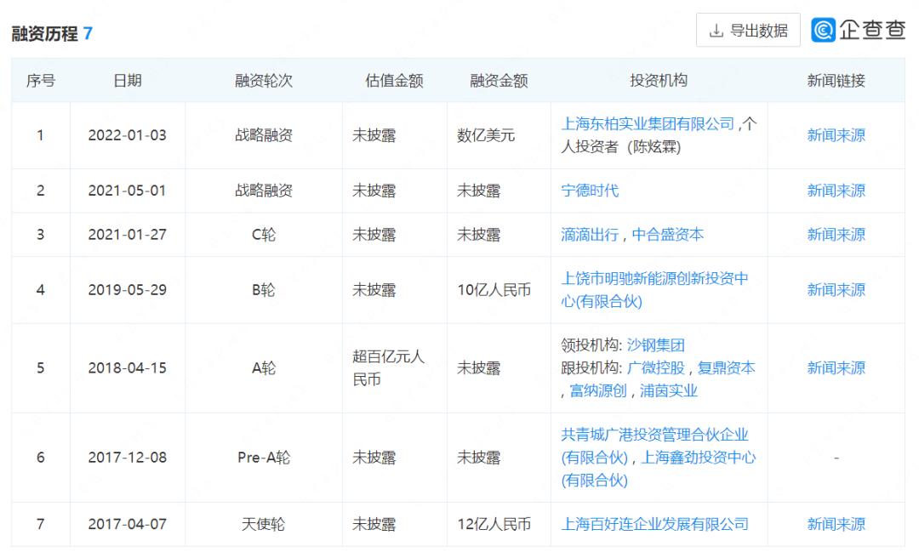Open 新闻来源 link for C轮 row
Screen dimensions: 919x558
[x=836, y=235]
